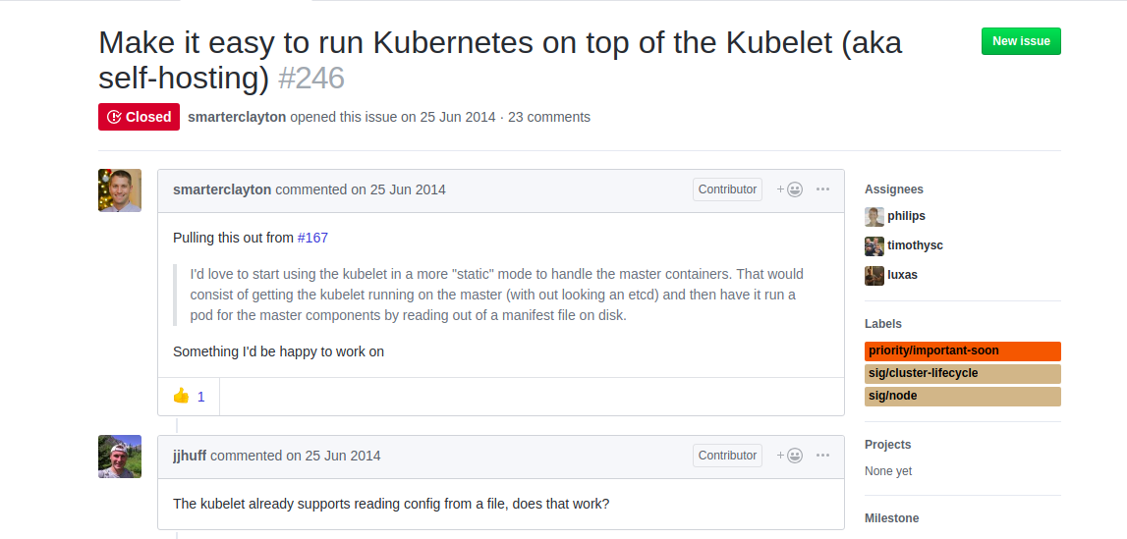1127x539 pixels.
Task: Click the thumbs up reaction
Action: 189,397
